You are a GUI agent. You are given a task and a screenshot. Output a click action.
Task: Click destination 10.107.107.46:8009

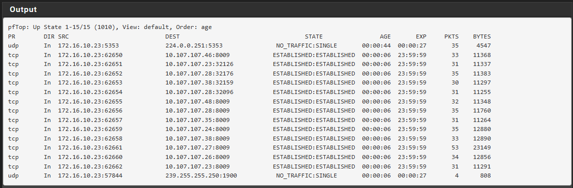click(x=197, y=55)
